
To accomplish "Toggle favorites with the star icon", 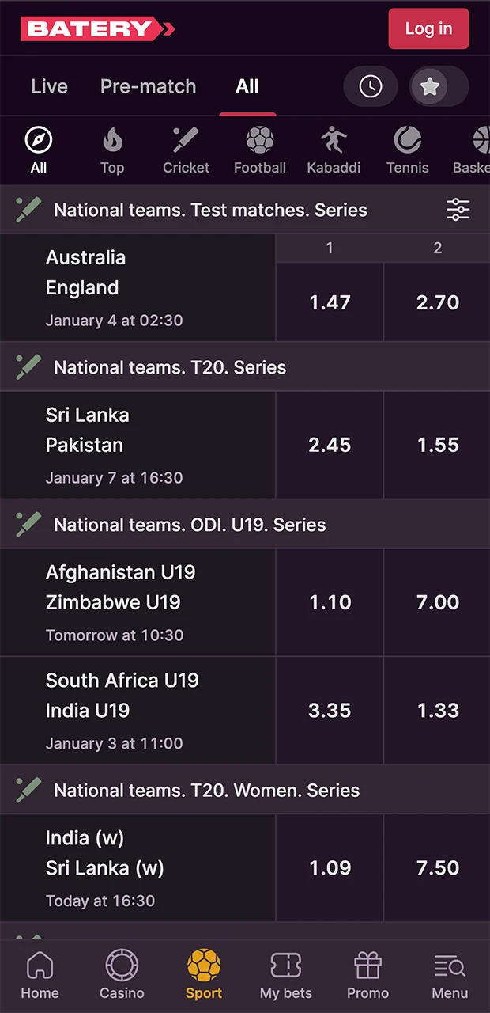I will (x=430, y=86).
